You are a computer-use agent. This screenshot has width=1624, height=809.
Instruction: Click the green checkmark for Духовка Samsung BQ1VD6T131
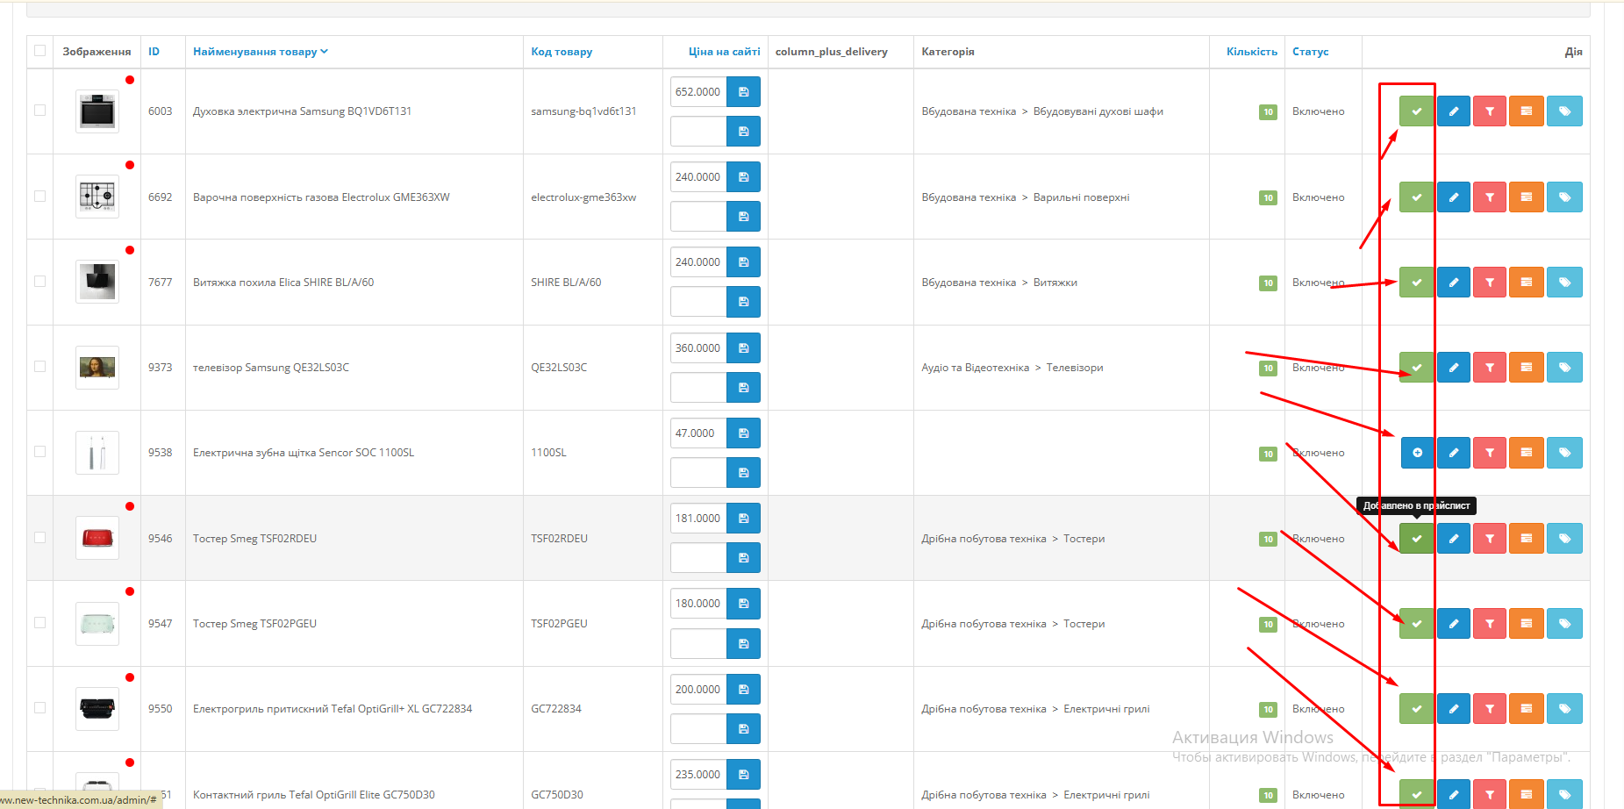click(x=1416, y=111)
